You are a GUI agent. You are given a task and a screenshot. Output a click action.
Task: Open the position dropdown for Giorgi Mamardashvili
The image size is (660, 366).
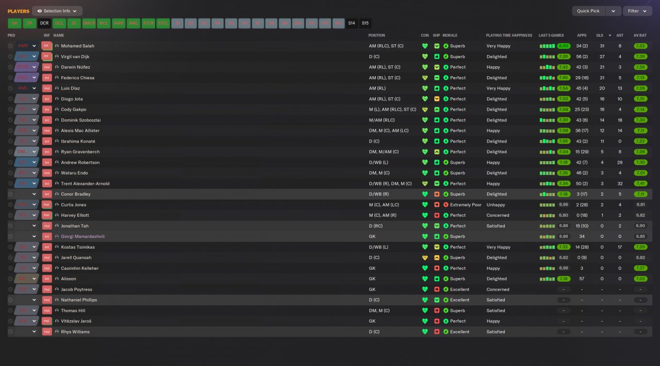[27, 236]
